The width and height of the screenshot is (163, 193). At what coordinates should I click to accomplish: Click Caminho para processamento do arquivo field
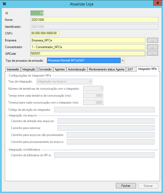point(111,142)
